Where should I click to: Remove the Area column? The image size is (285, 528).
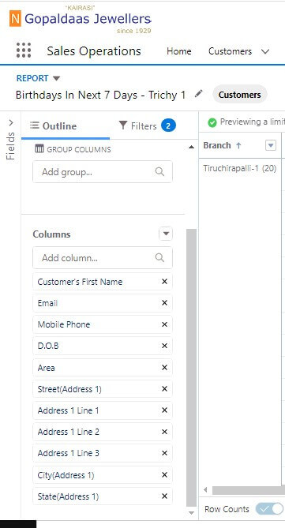[x=164, y=367]
